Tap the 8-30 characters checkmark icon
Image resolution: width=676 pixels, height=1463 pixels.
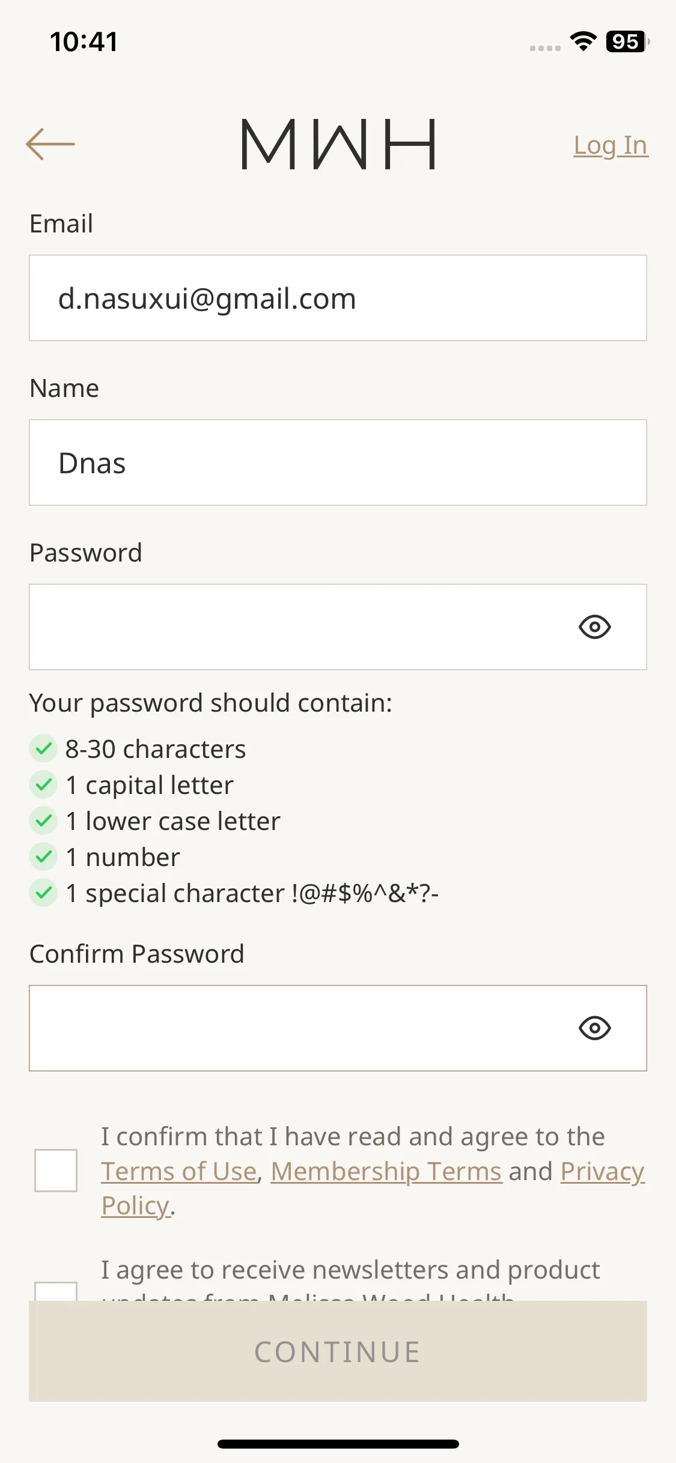[x=43, y=749]
